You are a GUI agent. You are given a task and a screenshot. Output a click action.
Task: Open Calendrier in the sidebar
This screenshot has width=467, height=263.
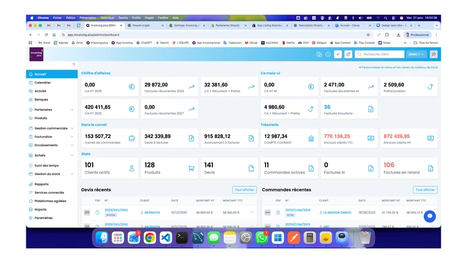pos(42,82)
